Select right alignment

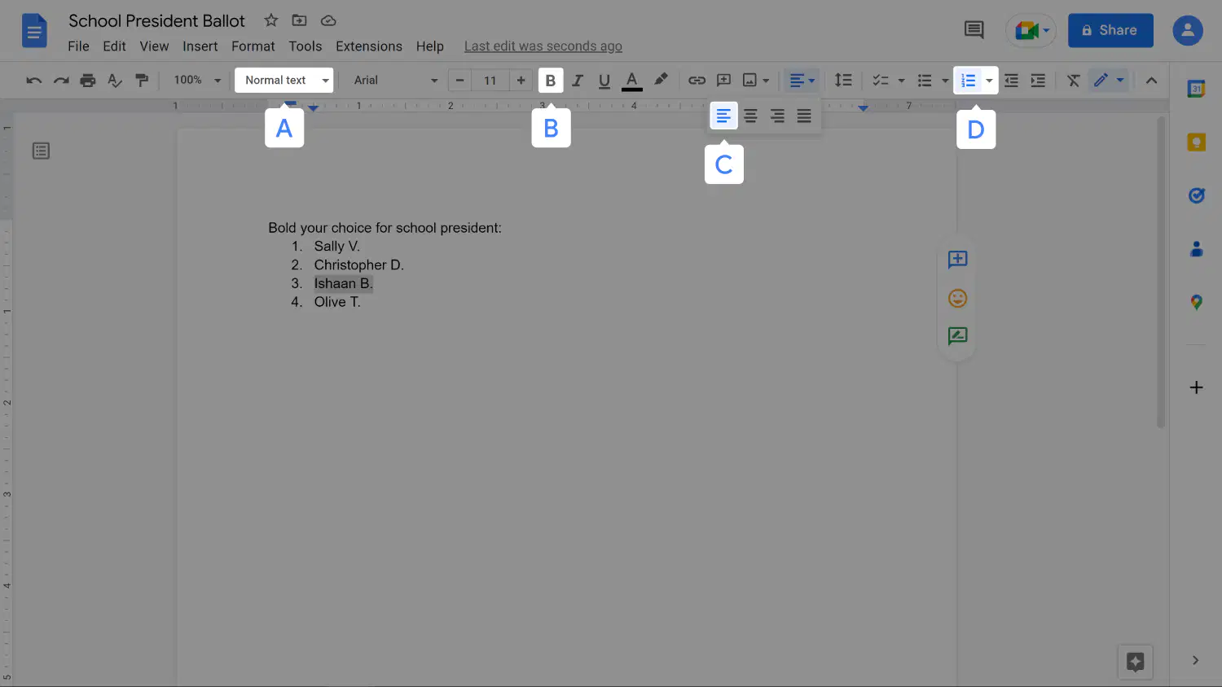click(x=777, y=116)
